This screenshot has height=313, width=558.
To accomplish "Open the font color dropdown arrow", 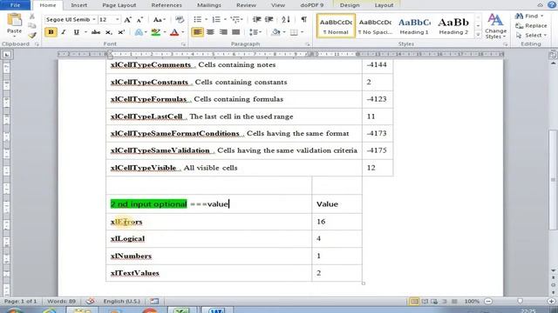I will pos(183,32).
